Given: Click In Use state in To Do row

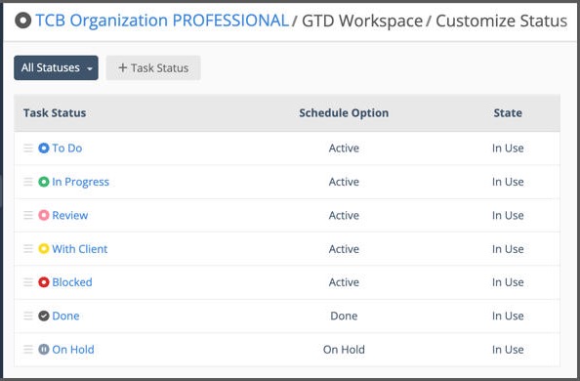Looking at the screenshot, I should 508,148.
